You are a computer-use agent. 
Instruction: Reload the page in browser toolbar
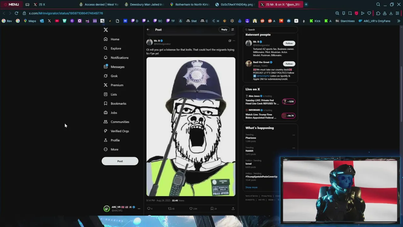[x=16, y=13]
